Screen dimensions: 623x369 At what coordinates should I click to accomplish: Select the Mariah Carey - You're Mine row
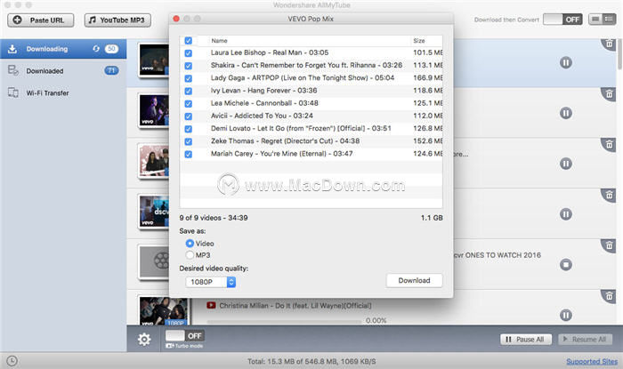[x=311, y=154]
